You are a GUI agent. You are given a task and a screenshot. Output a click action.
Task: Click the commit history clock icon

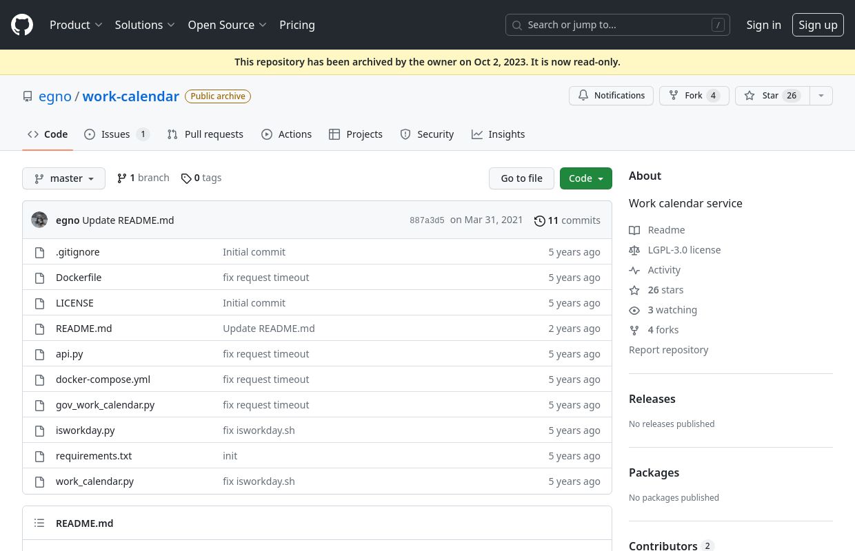point(540,220)
